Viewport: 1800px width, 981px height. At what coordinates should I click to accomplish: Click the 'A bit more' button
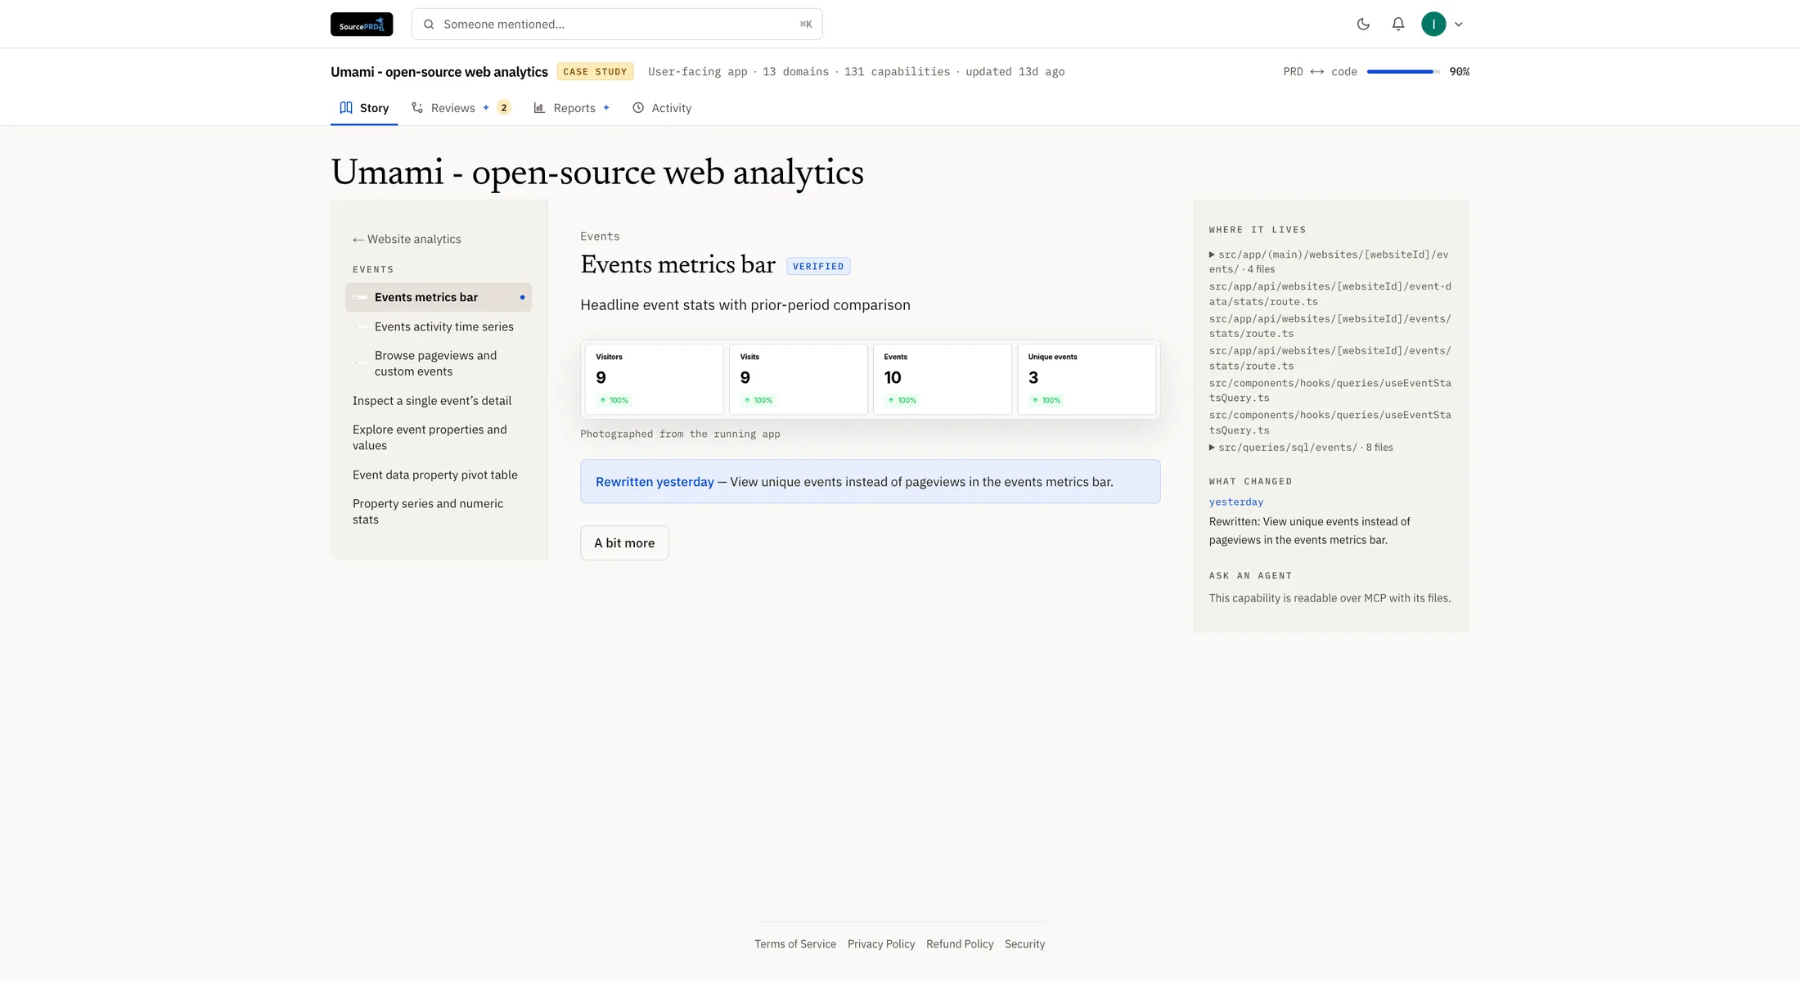point(624,542)
